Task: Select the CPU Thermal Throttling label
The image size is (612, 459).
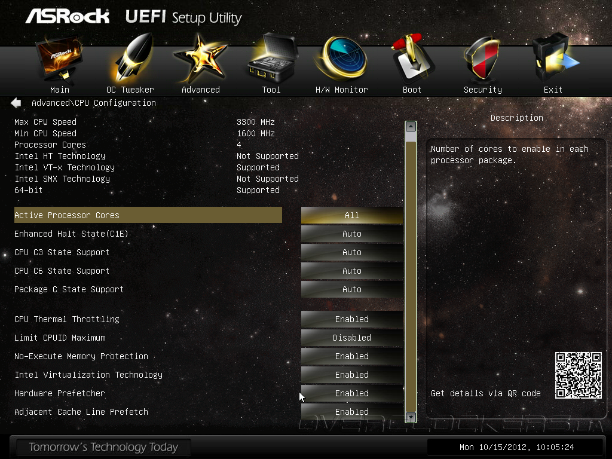Action: point(67,319)
